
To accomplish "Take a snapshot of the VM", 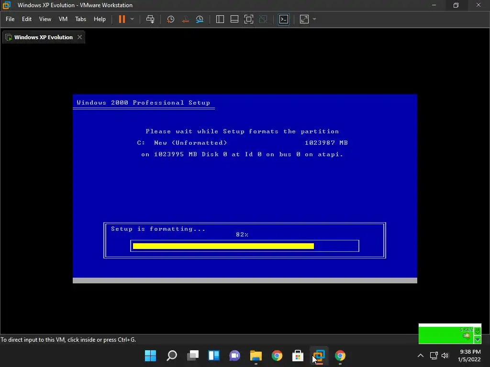I will click(x=171, y=19).
